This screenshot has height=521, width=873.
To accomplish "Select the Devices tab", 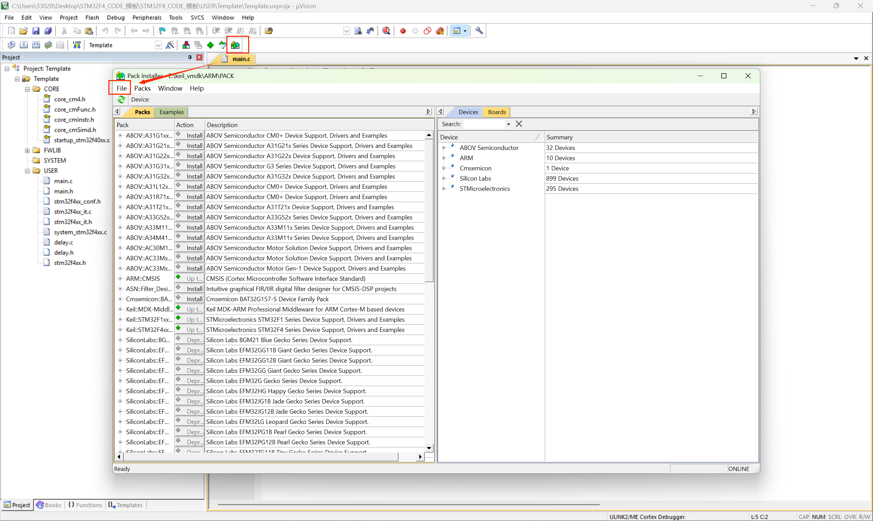I will point(468,112).
